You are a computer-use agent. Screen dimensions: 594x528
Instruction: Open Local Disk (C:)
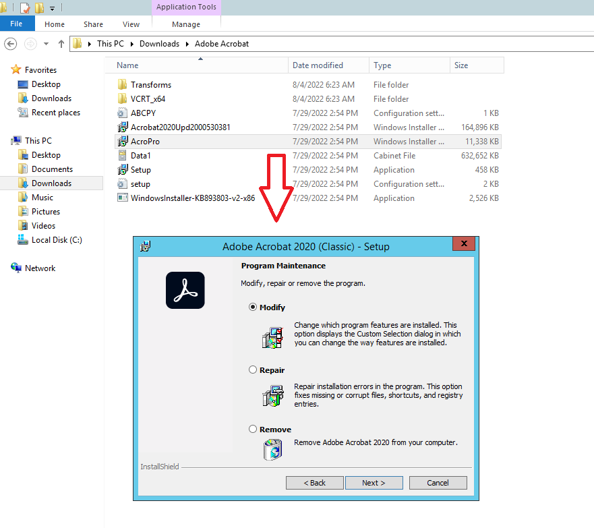[57, 240]
